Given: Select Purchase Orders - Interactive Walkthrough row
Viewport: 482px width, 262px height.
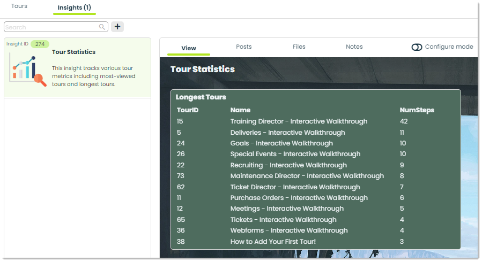Looking at the screenshot, I should (315, 198).
